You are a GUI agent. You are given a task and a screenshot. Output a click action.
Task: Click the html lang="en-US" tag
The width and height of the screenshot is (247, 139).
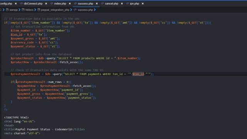[20, 122]
